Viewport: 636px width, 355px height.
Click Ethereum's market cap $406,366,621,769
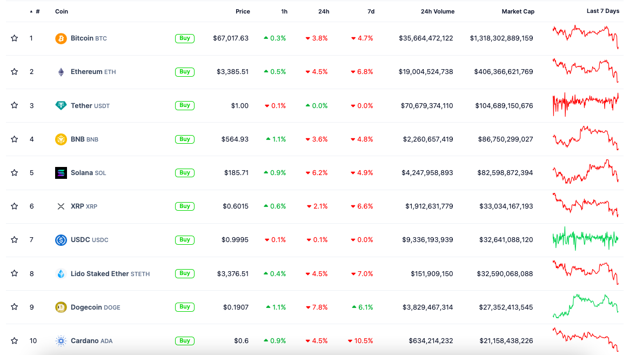(x=504, y=72)
